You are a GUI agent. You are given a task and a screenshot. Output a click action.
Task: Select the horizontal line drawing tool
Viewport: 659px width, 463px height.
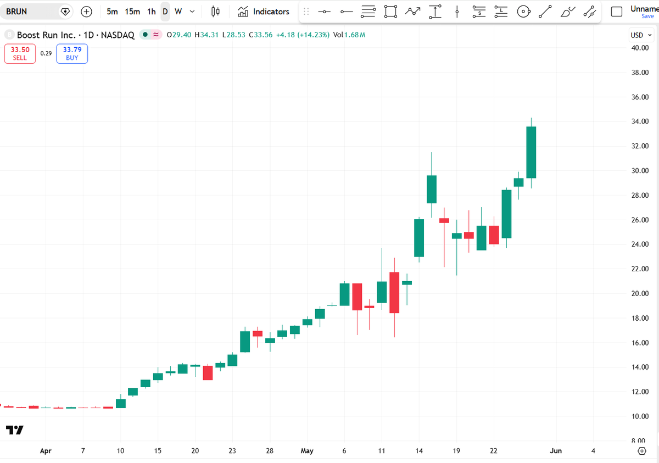[325, 12]
